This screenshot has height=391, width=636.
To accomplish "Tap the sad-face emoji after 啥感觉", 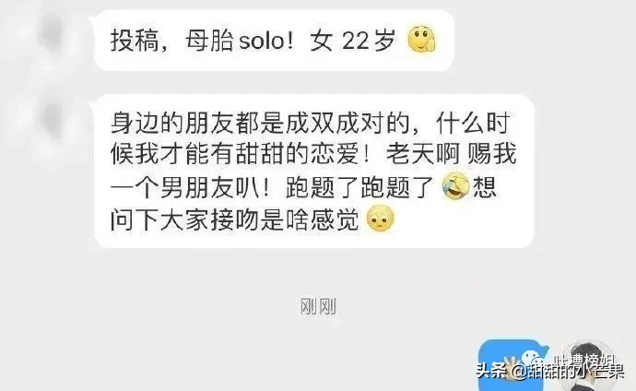I will coord(380,219).
